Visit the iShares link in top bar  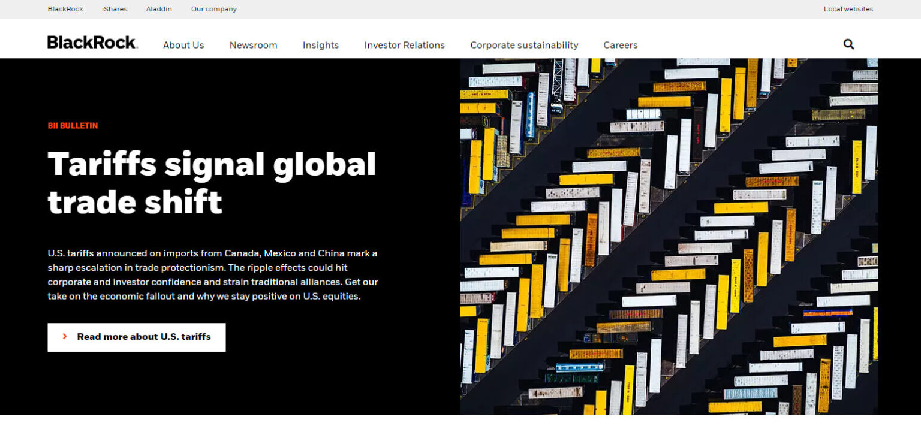coord(115,9)
